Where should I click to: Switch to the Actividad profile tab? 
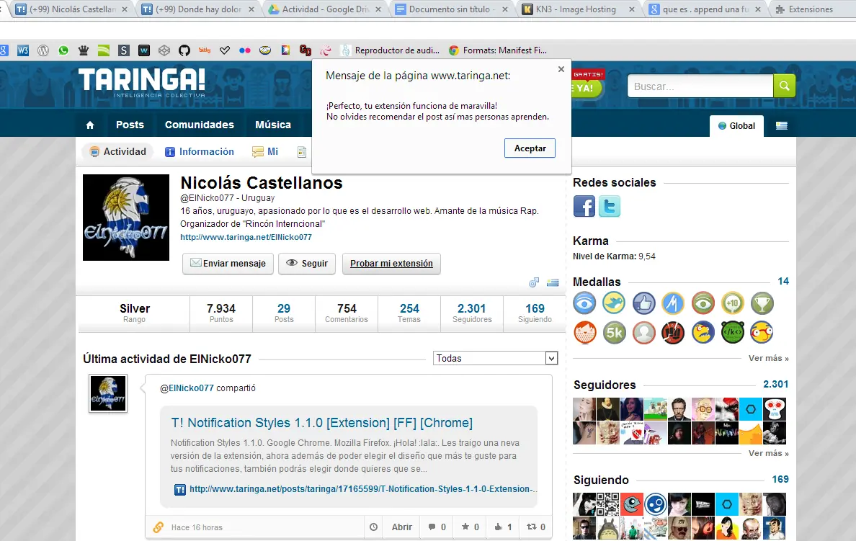click(x=118, y=152)
